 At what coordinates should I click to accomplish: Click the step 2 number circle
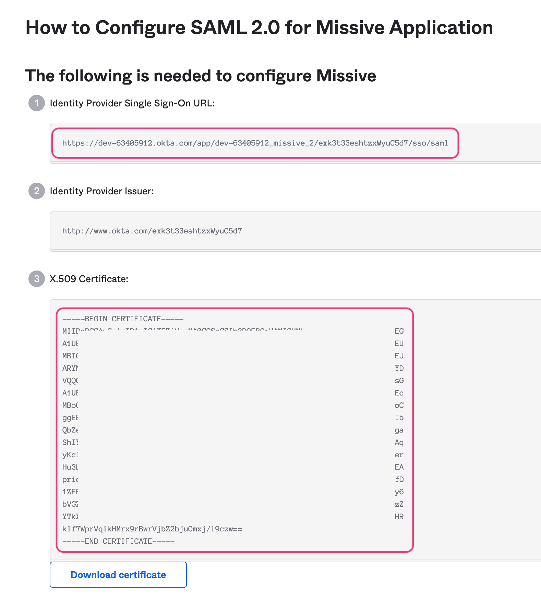[37, 191]
